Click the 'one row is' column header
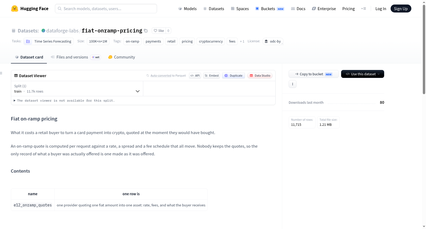The image size is (426, 229). 131,194
